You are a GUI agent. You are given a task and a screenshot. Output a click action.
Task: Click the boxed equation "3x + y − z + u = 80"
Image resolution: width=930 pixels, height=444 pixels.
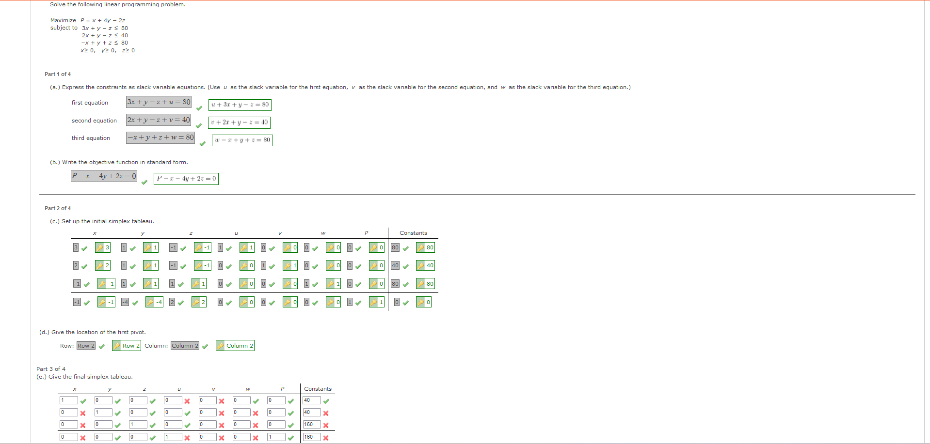click(159, 102)
